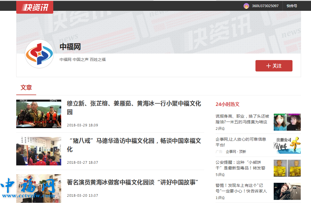Screen dimensions: 311x203
Task: Open hot article 公安提醒 小熊饼干
Action: (x=240, y=165)
